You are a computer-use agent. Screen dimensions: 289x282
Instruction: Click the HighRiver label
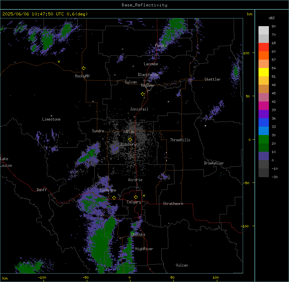(144, 249)
